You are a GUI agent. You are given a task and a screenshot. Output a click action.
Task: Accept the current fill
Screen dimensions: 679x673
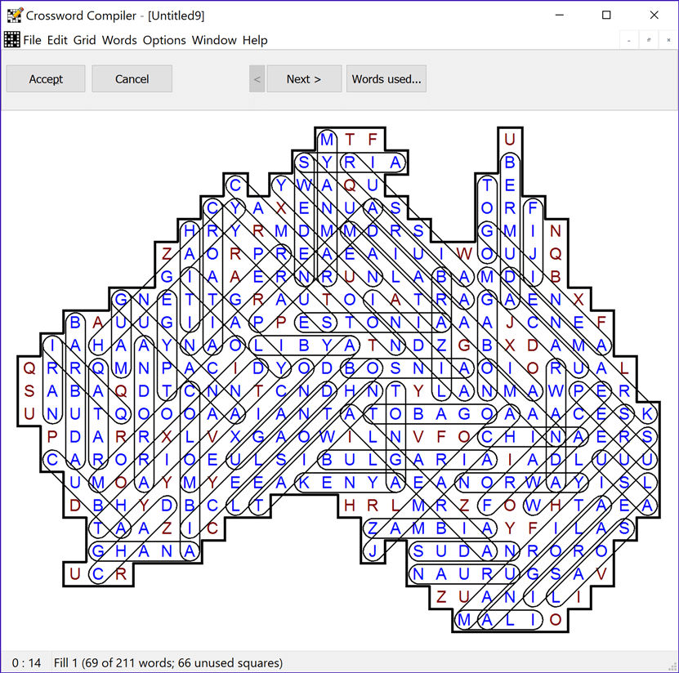click(45, 78)
